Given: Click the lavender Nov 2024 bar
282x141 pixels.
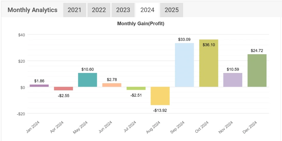Looking at the screenshot, I should click(x=233, y=80).
